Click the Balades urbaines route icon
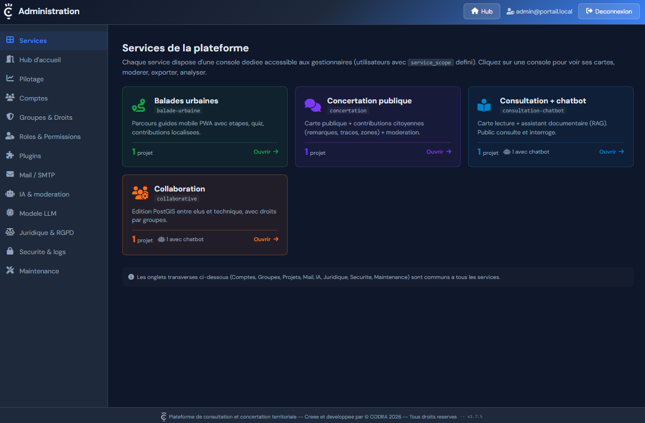645x423 pixels. pyautogui.click(x=138, y=105)
